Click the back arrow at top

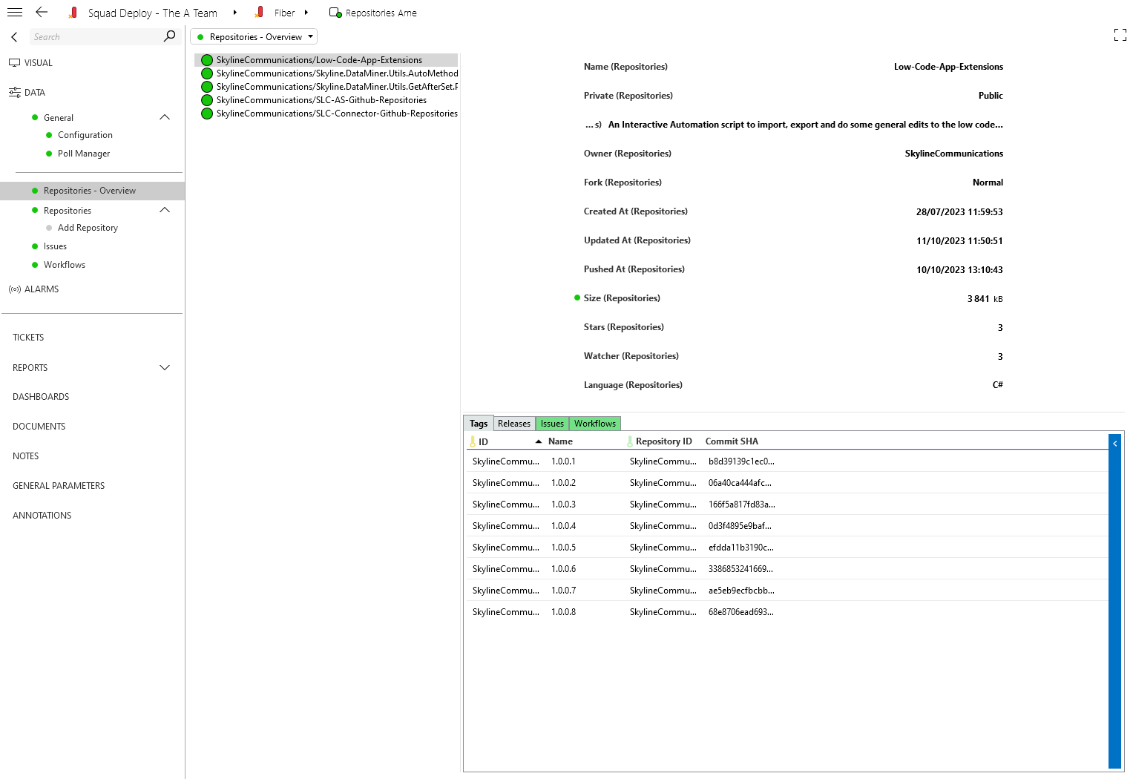42,13
